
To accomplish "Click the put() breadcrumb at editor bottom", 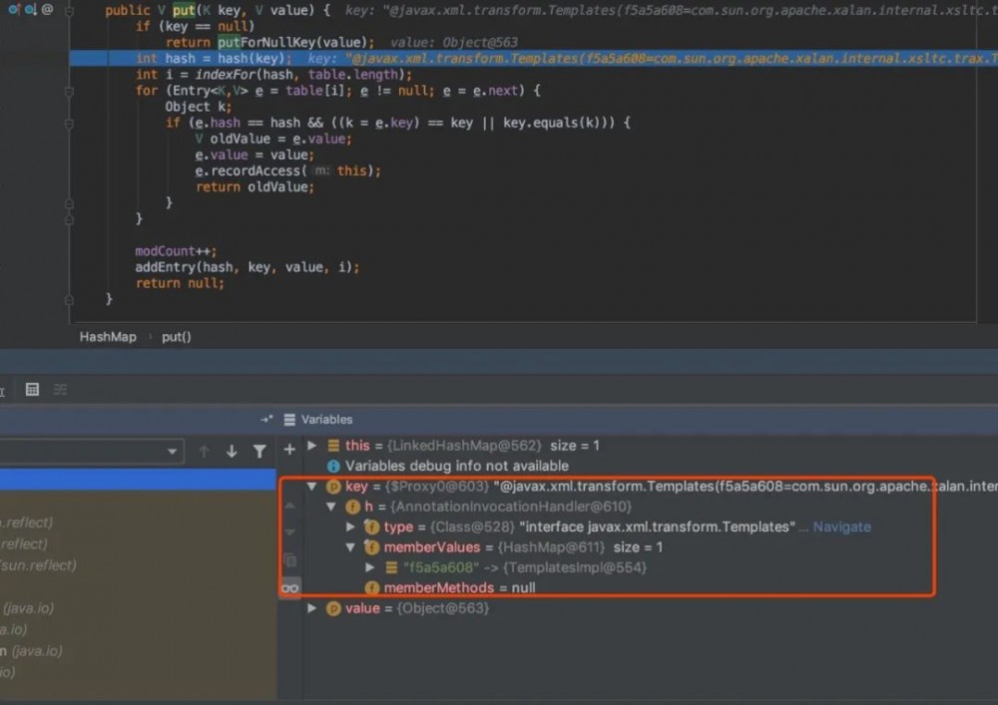I will [176, 336].
